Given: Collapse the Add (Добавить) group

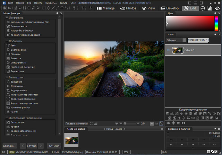Looking at the screenshot, I should 7,41.
